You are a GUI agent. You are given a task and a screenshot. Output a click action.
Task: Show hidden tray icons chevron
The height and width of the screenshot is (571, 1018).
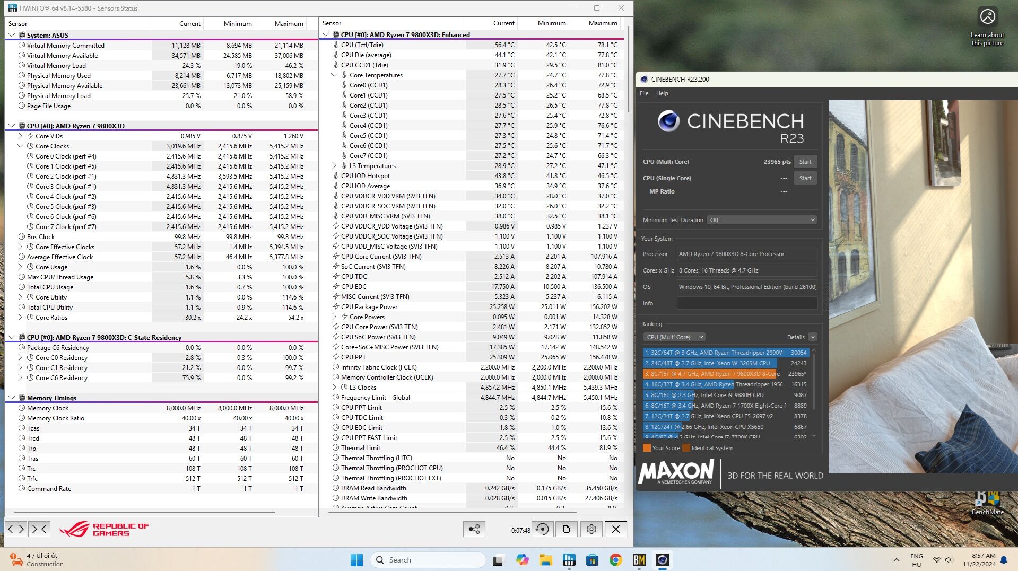(896, 560)
